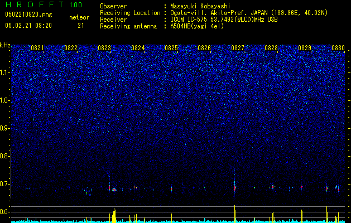Select the filename 0502210820.png
351x223 pixels.
click(x=28, y=15)
